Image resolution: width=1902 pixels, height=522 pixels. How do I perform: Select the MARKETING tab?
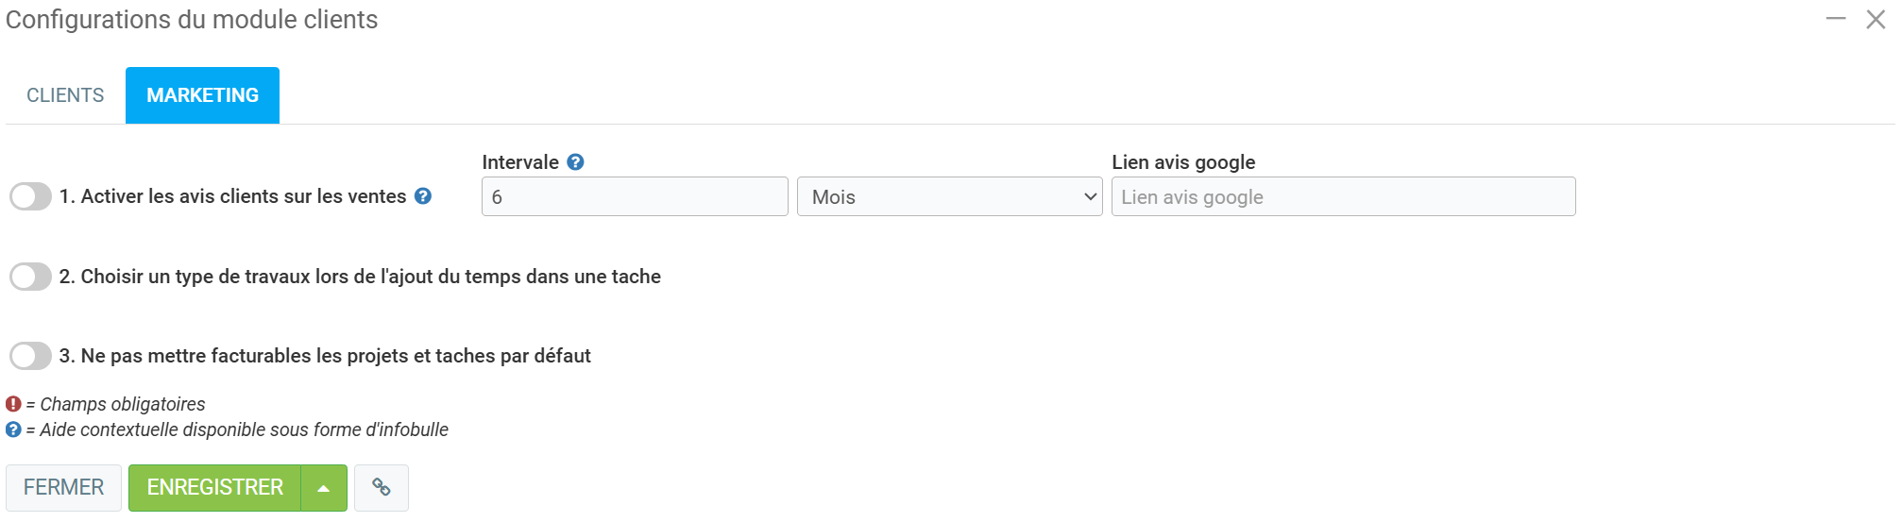coord(202,95)
